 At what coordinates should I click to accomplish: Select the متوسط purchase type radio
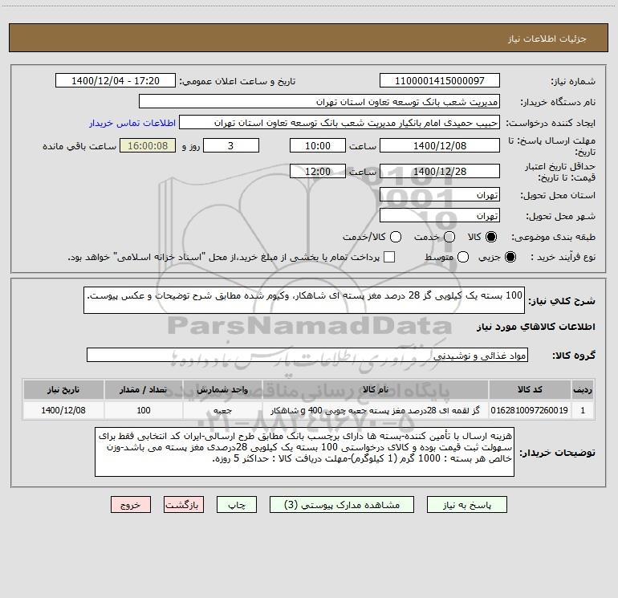(463, 257)
